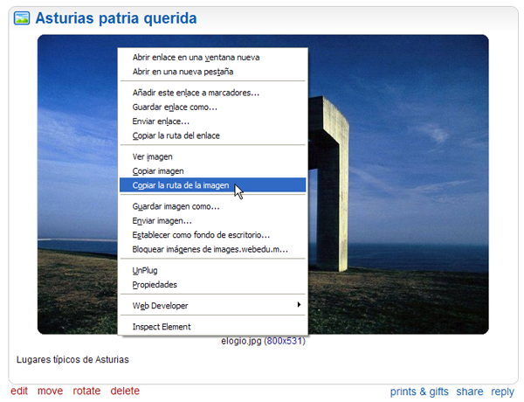The width and height of the screenshot is (524, 402).
Task: Click 'Inspect Element' menu entry
Action: 162,327
